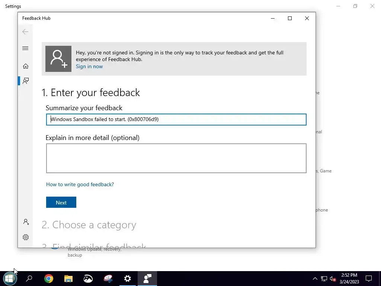381x286 pixels.
Task: Minimize the Settings window
Action: click(x=338, y=6)
